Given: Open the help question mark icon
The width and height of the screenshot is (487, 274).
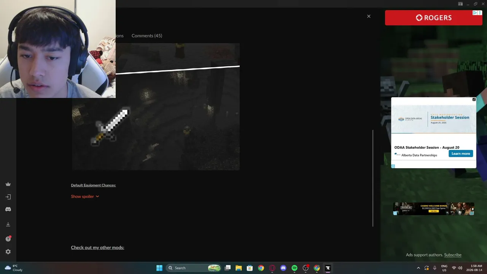Looking at the screenshot, I should point(8,239).
